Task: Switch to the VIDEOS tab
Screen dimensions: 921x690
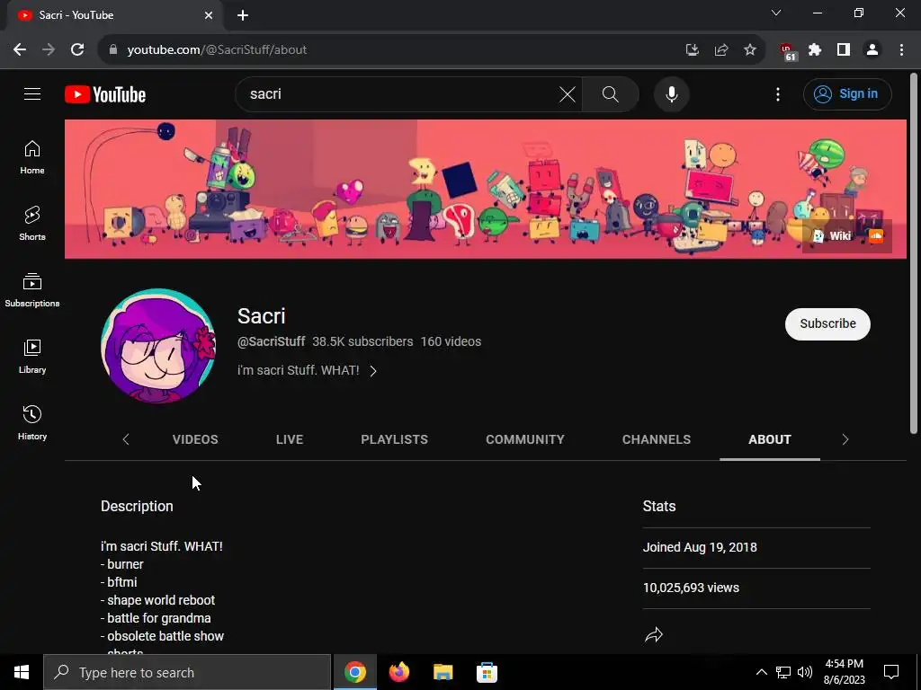Action: click(x=195, y=439)
